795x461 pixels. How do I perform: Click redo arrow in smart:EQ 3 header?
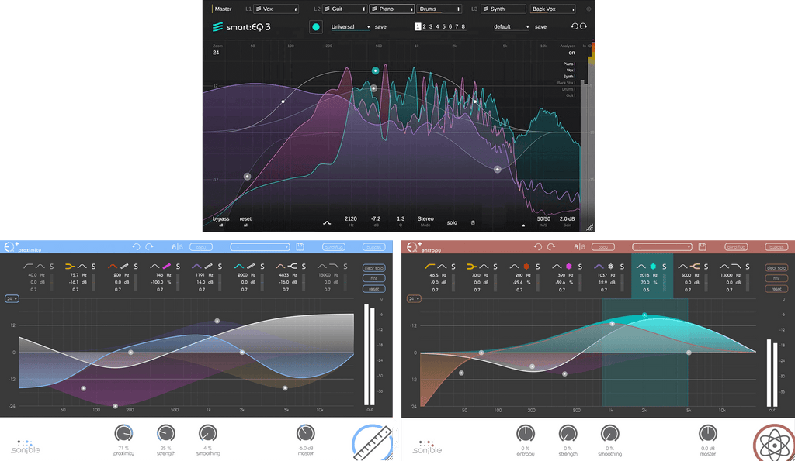click(584, 26)
